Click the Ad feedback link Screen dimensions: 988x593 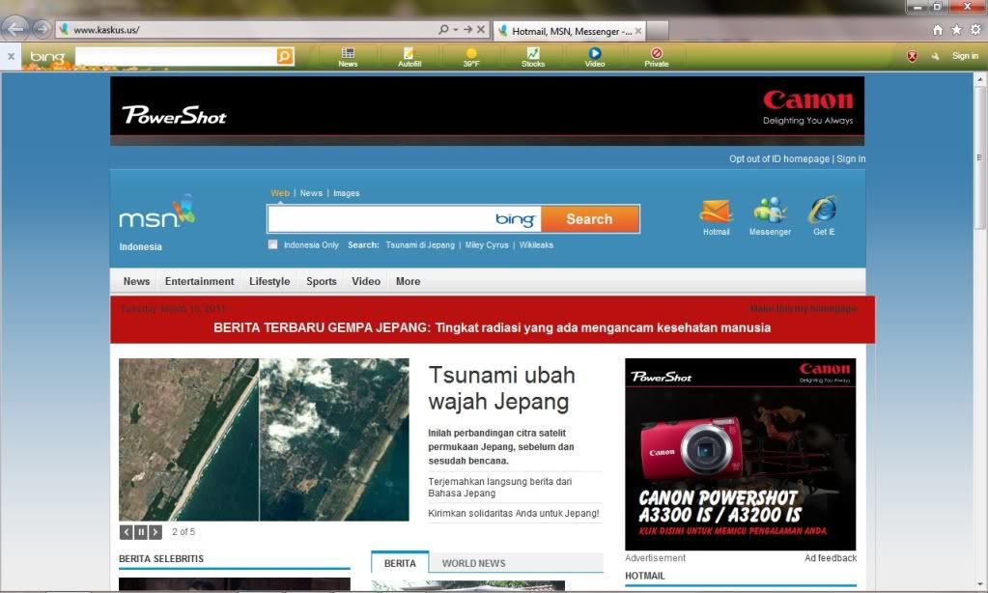[x=831, y=557]
